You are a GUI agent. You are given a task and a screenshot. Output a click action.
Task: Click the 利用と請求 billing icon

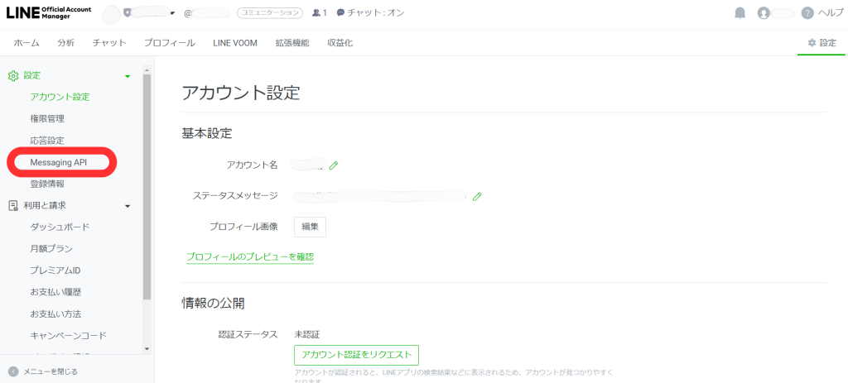13,205
